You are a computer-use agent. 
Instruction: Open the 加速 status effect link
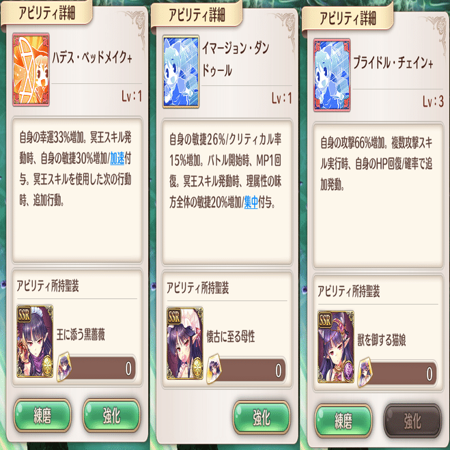pos(117,158)
